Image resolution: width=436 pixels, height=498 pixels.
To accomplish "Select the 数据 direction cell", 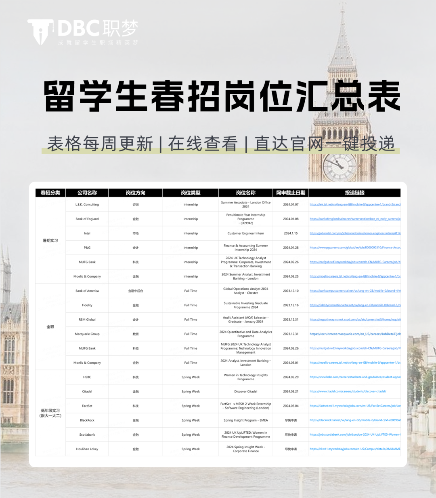I will [136, 334].
